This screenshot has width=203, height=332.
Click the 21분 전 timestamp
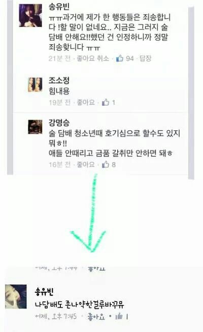tap(59, 58)
